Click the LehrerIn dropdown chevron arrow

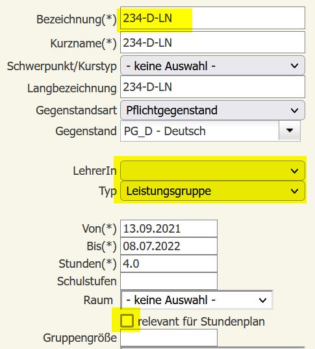click(x=294, y=171)
